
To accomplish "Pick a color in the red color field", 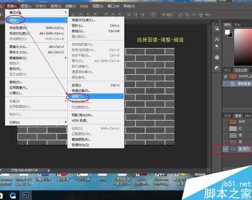I will [x=243, y=47].
